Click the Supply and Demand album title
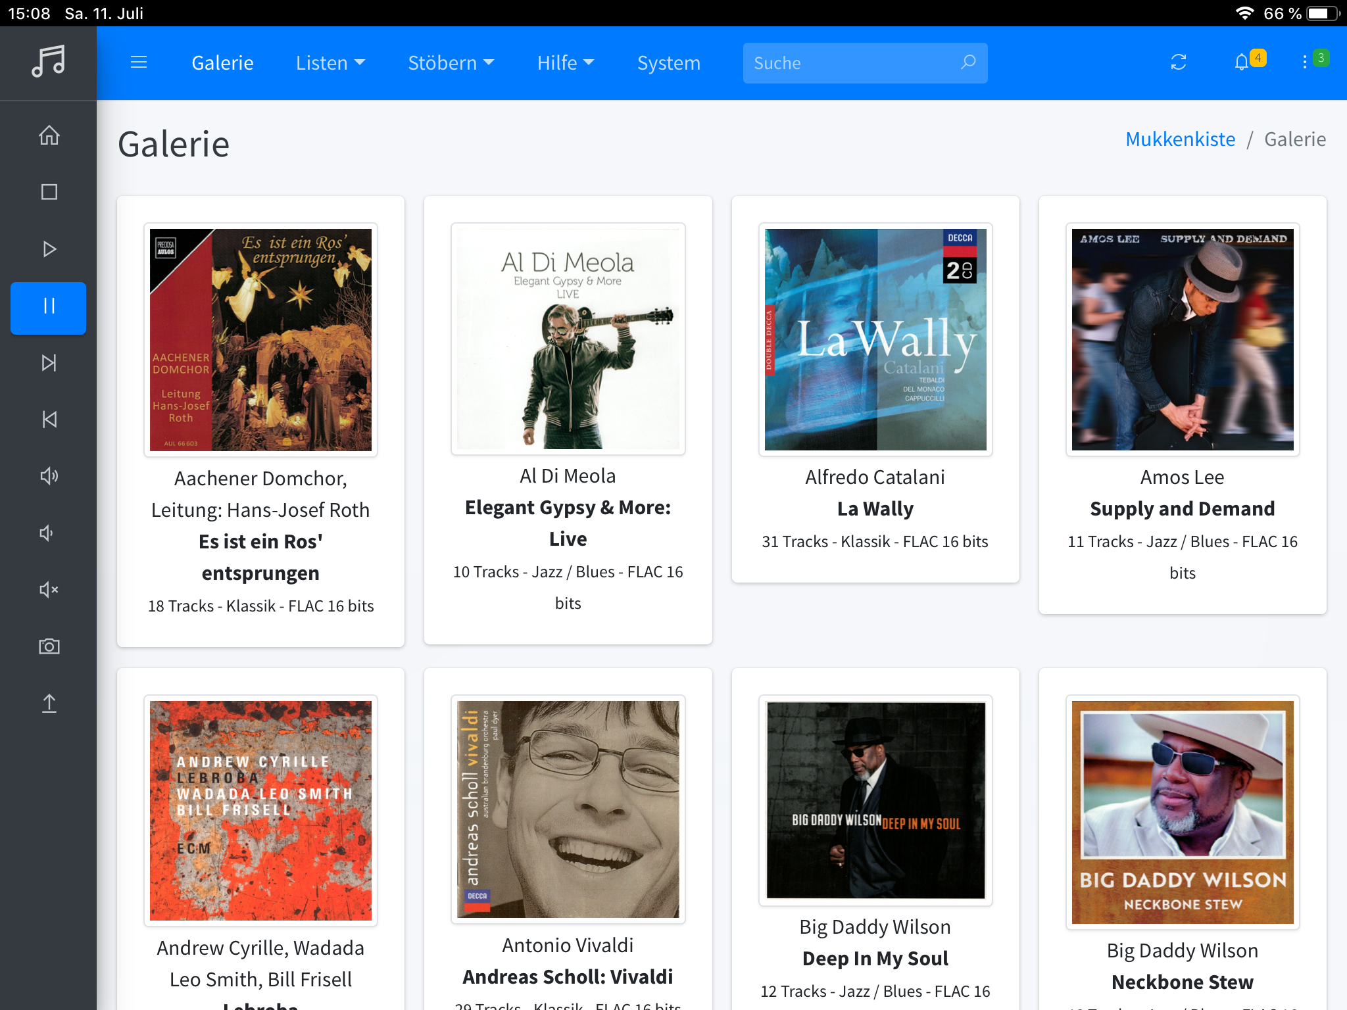Screen dimensions: 1347x1010 (x=1183, y=509)
